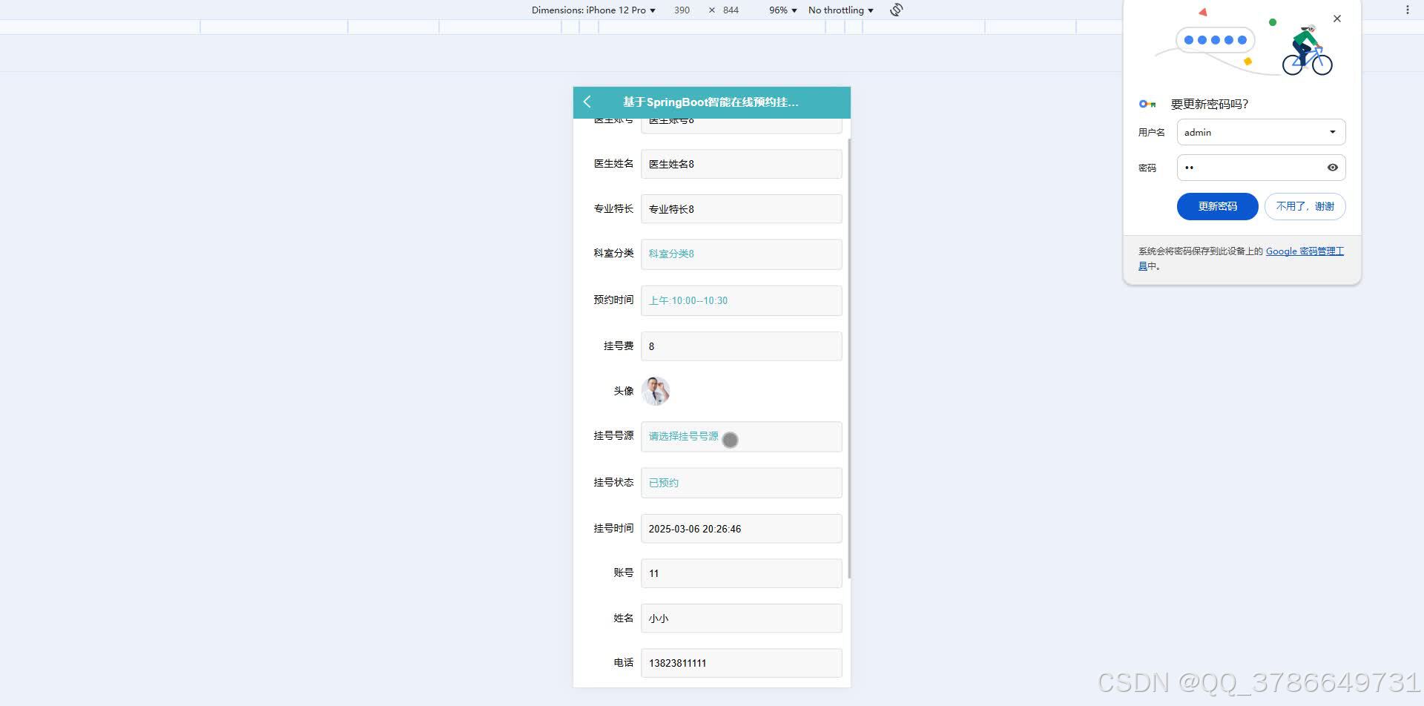Go back with the header arrow
The image size is (1424, 706).
pos(587,102)
